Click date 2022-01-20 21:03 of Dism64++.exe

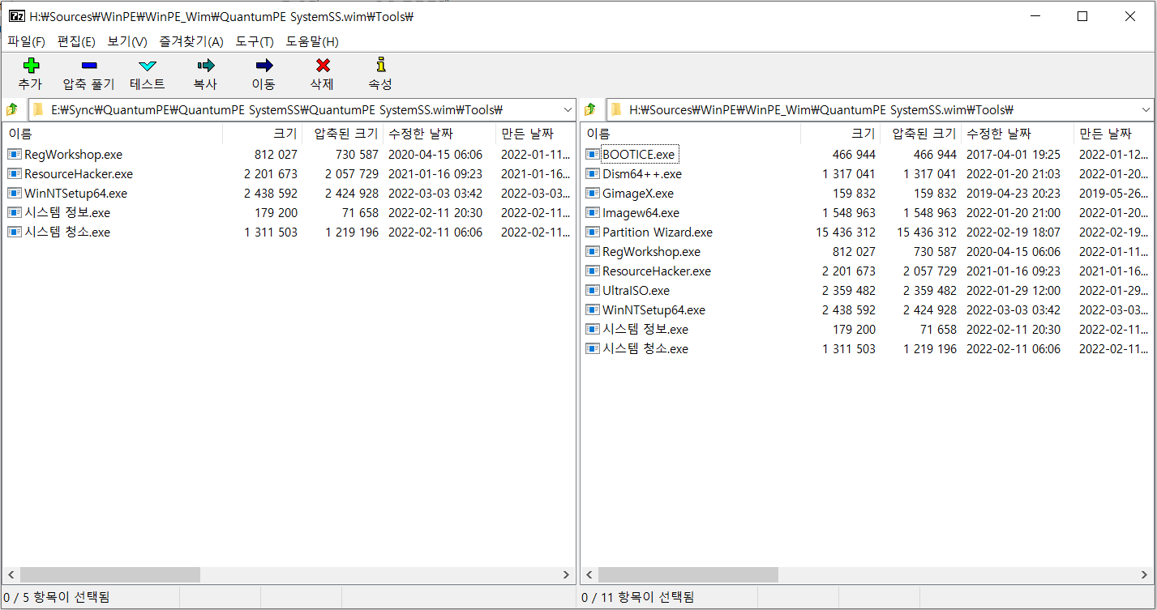pos(1013,173)
